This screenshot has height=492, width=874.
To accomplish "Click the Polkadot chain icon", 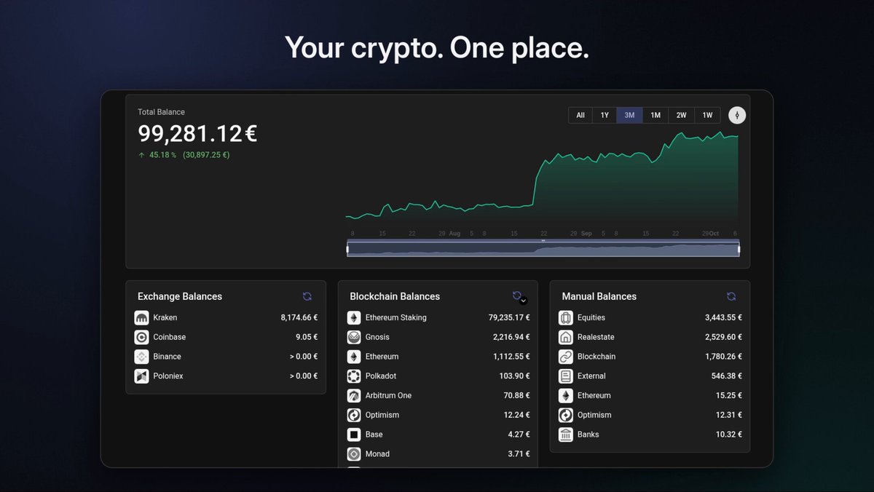I will coord(353,376).
